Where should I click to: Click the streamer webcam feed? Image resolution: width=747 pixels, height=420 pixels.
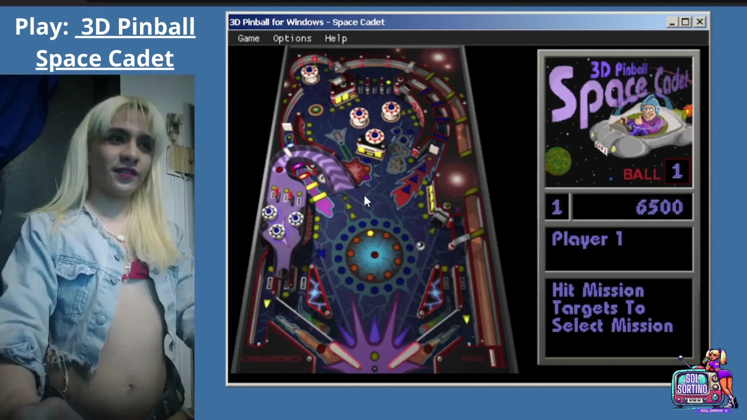(x=97, y=247)
